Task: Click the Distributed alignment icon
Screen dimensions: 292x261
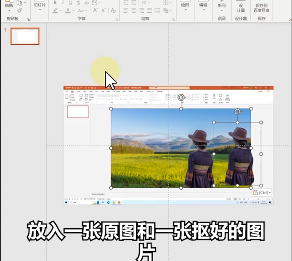Action: [x=157, y=11]
